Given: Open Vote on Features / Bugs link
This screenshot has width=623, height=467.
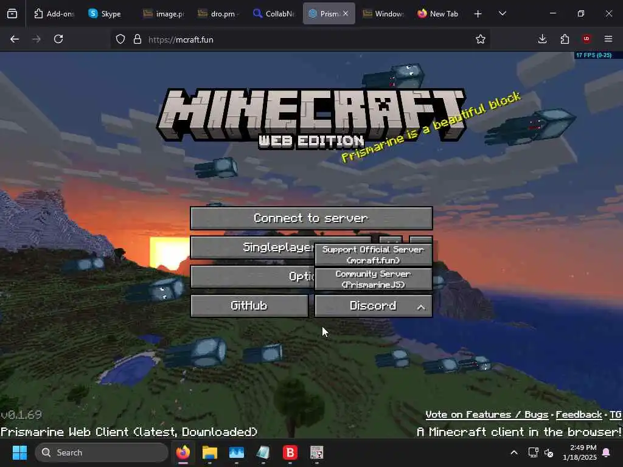Looking at the screenshot, I should click(x=487, y=415).
